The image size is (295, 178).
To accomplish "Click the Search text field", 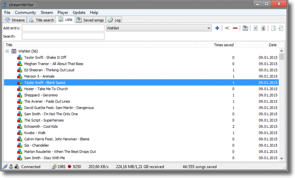I will 63,36.
